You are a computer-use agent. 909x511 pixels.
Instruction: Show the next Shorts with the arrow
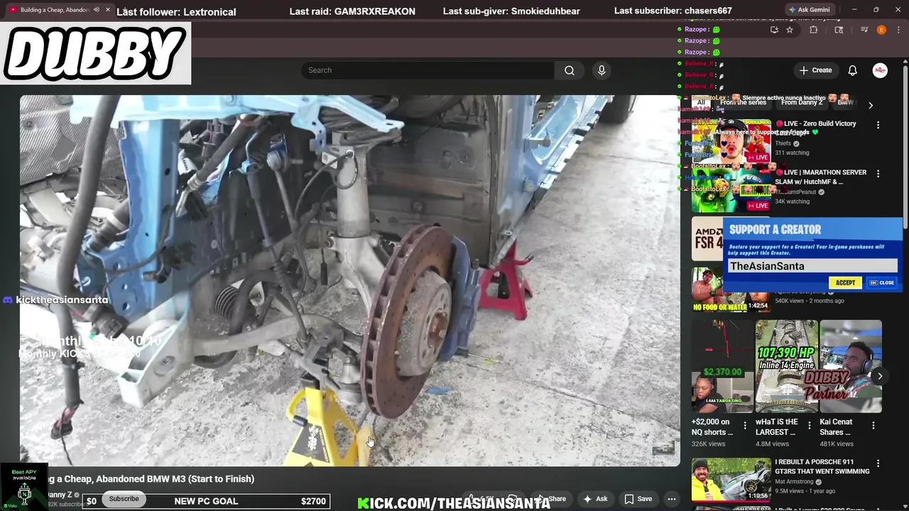click(x=880, y=376)
